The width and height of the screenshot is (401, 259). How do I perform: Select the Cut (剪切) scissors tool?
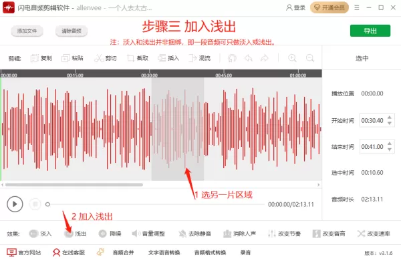click(x=106, y=58)
